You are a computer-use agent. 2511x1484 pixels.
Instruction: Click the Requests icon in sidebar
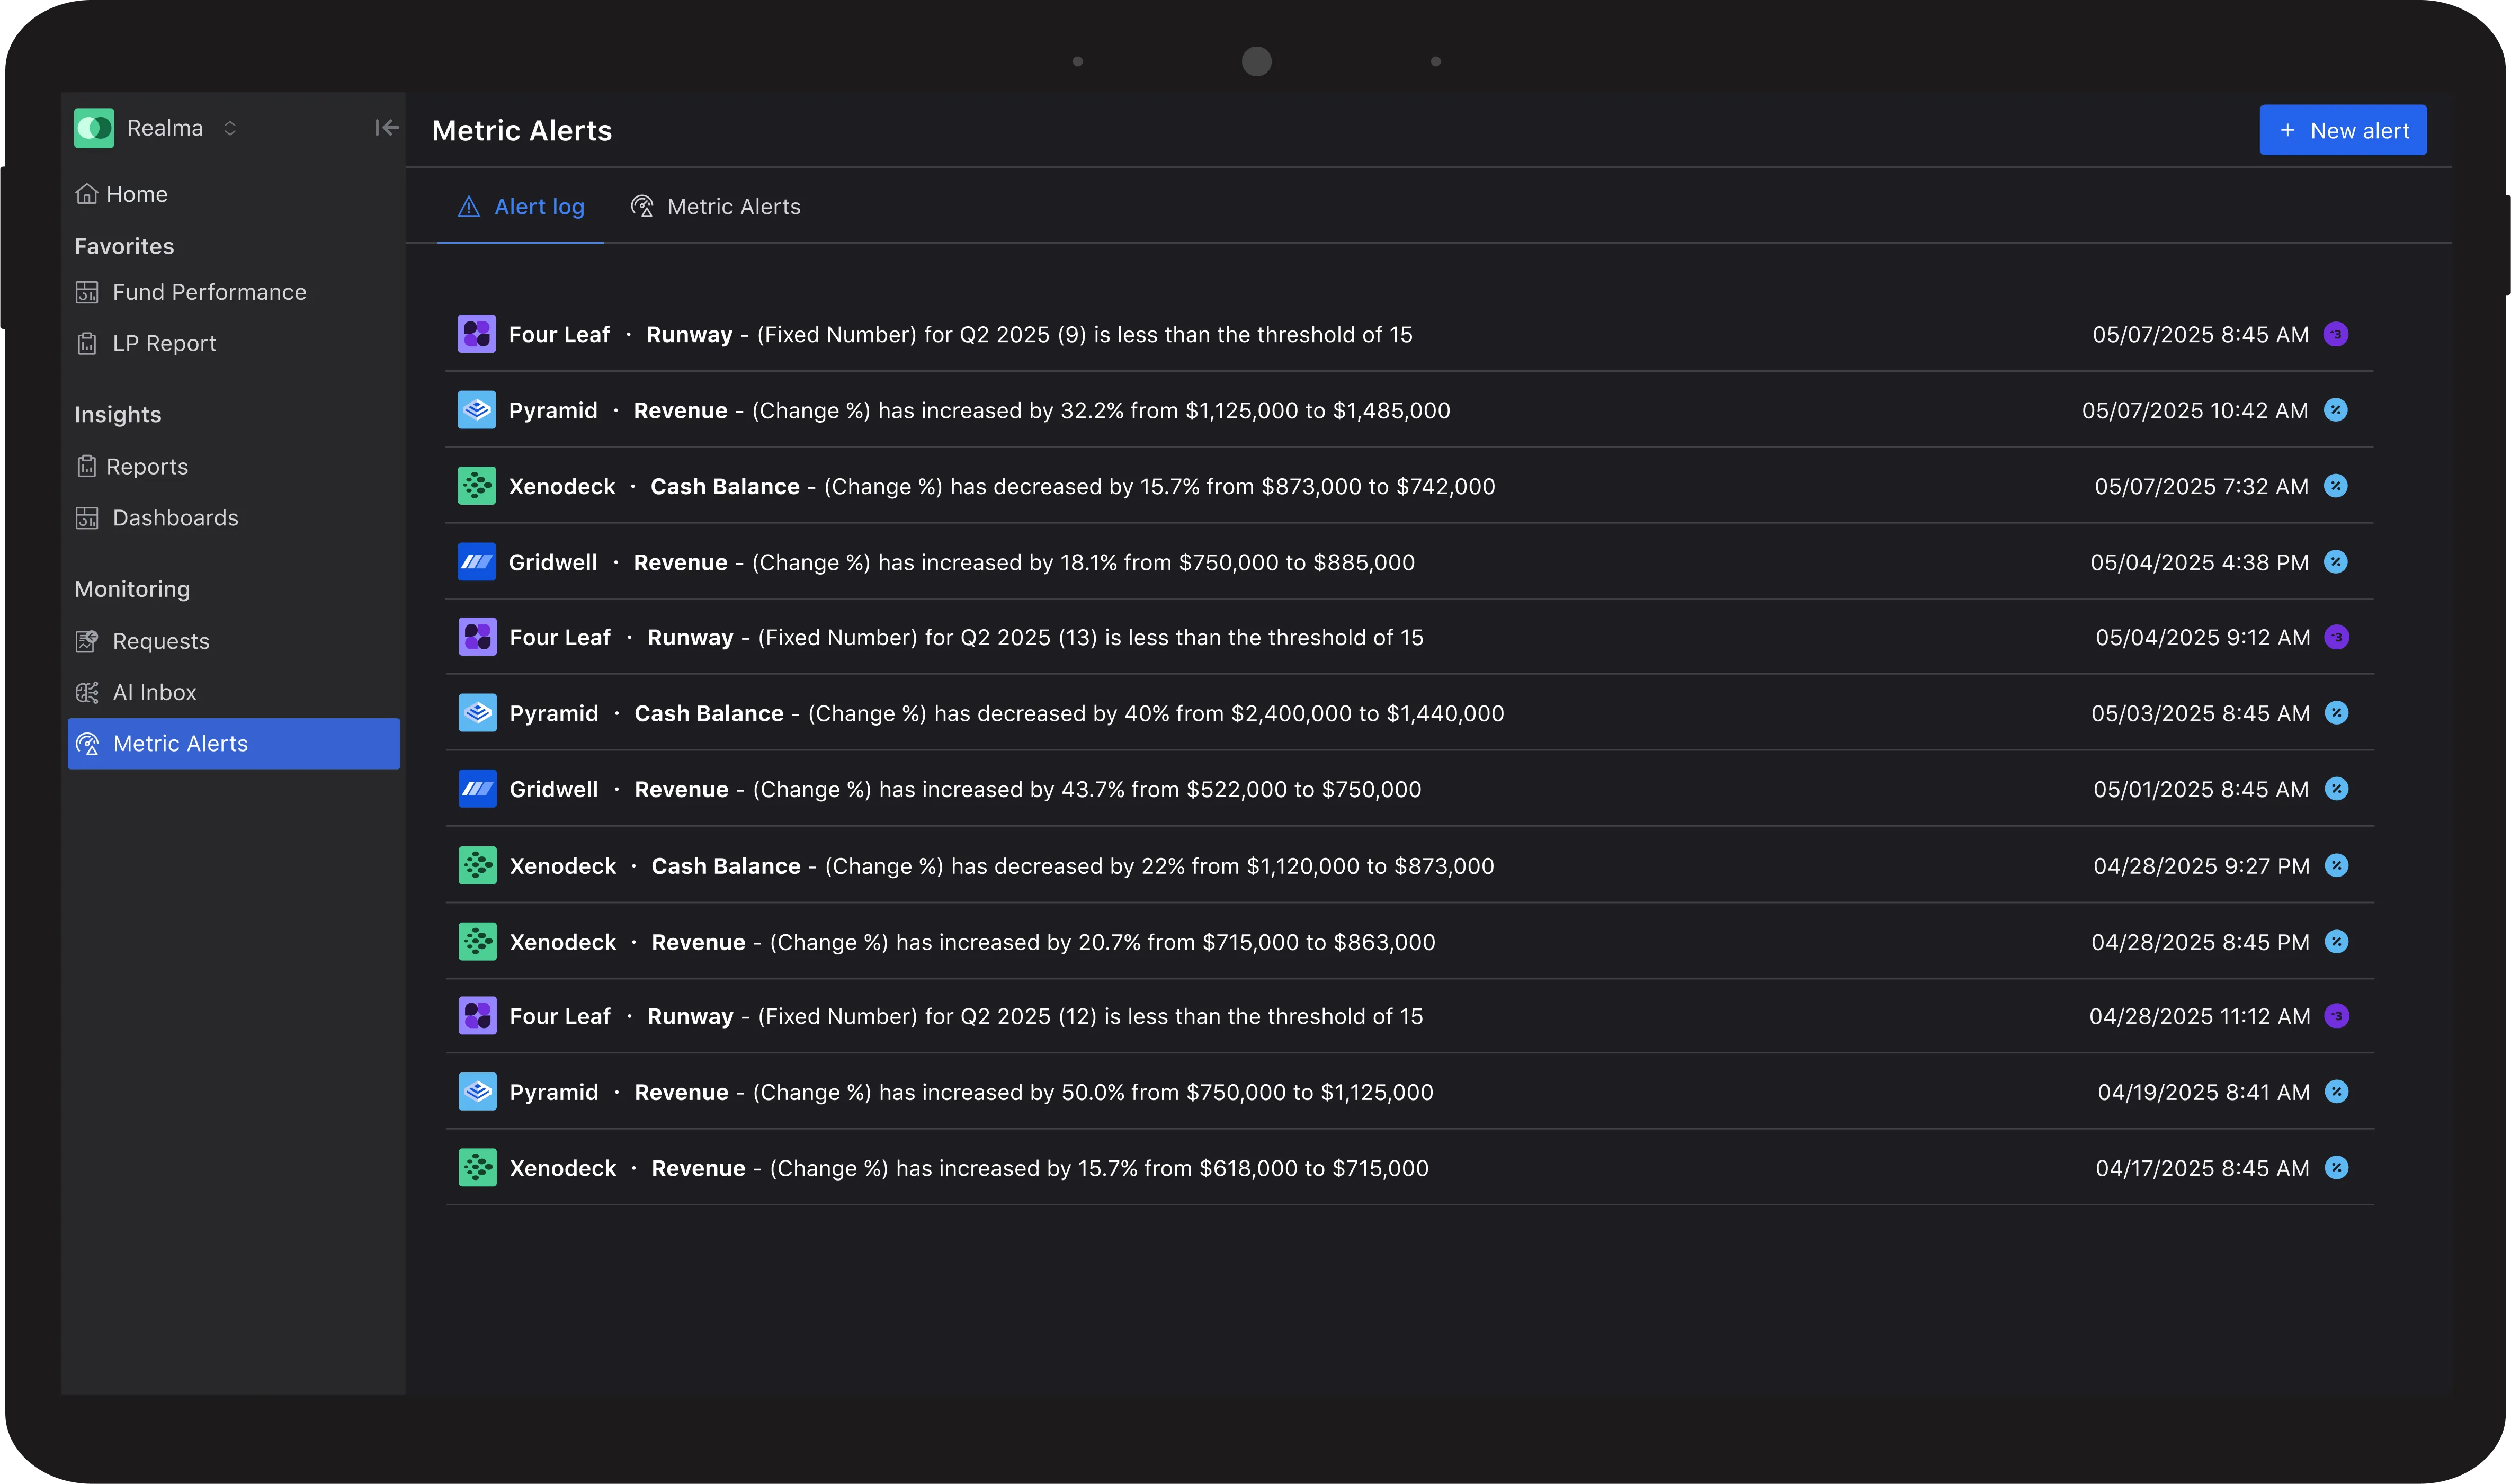coord(87,641)
